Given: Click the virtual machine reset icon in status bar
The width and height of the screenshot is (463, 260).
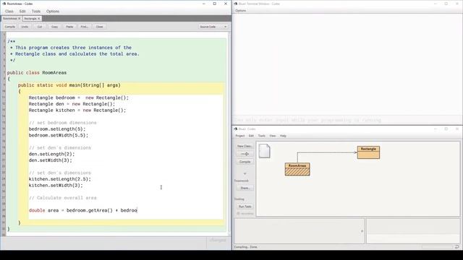Looking at the screenshot, I should [457, 247].
